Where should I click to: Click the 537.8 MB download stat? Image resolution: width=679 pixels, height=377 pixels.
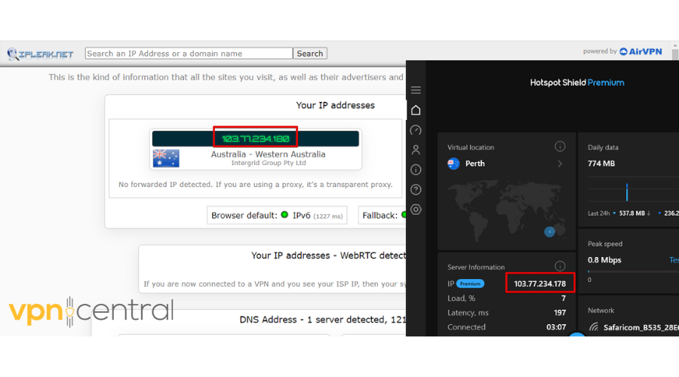point(631,213)
